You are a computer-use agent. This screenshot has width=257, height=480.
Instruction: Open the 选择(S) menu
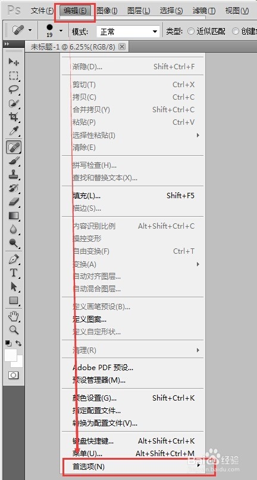[171, 11]
